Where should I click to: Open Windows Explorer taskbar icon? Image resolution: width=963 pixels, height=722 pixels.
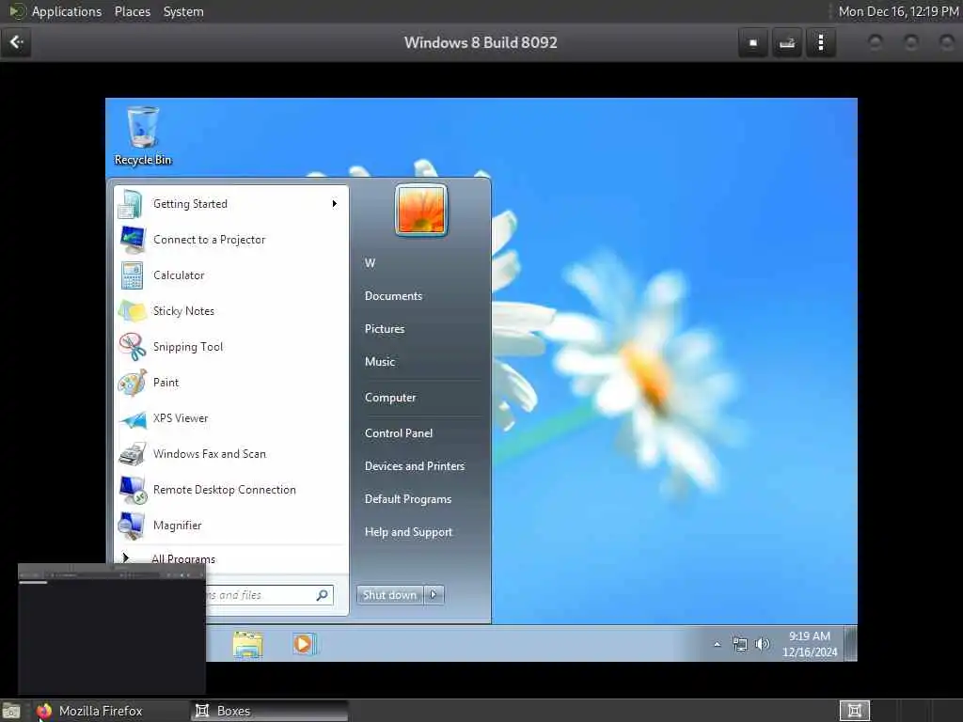point(247,645)
